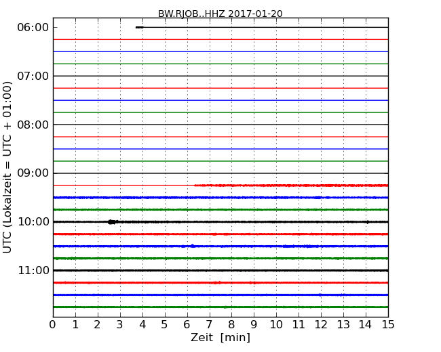Click the 06:00 label on the time axis

(x=33, y=28)
